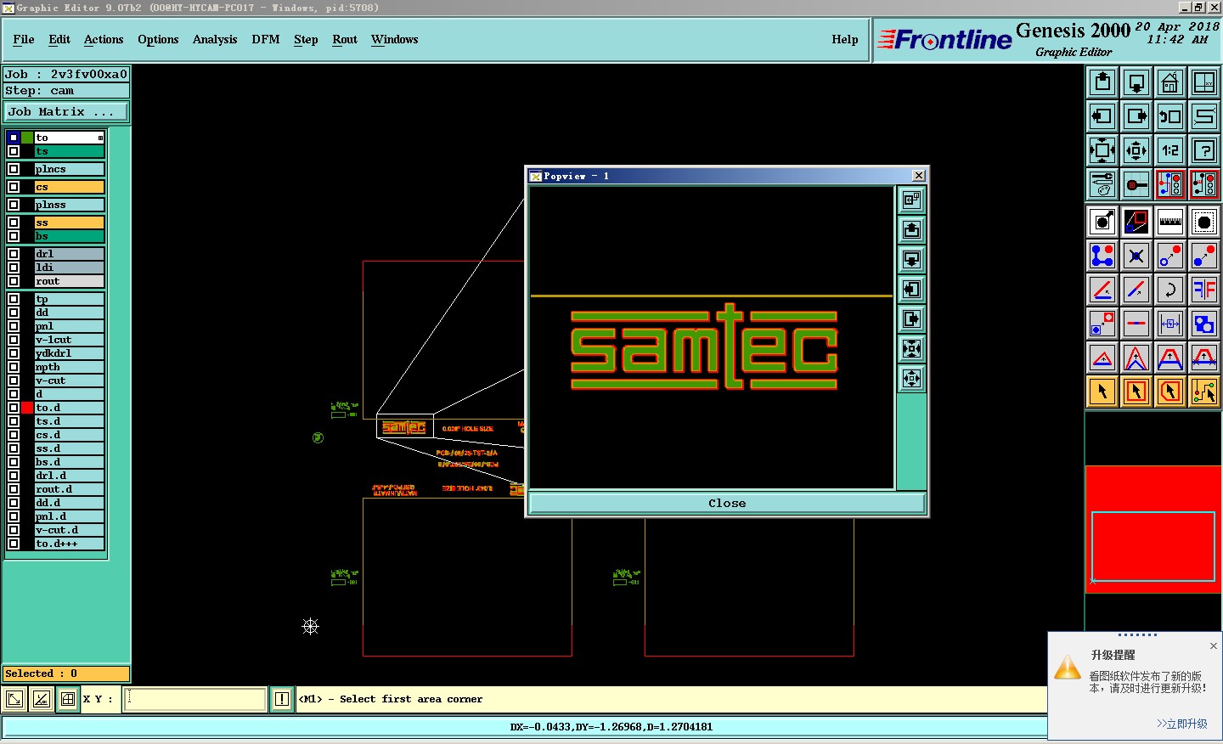1223x744 pixels.
Task: Click the Job Matrix ... button
Action: pyautogui.click(x=67, y=111)
